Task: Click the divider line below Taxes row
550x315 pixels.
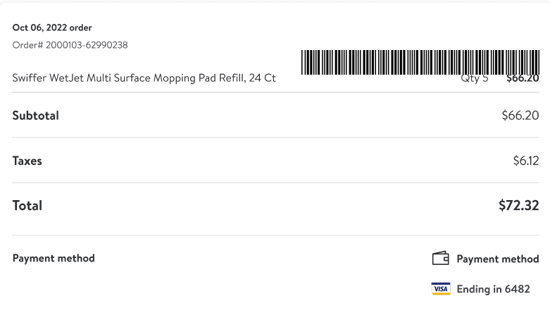Action: click(275, 183)
